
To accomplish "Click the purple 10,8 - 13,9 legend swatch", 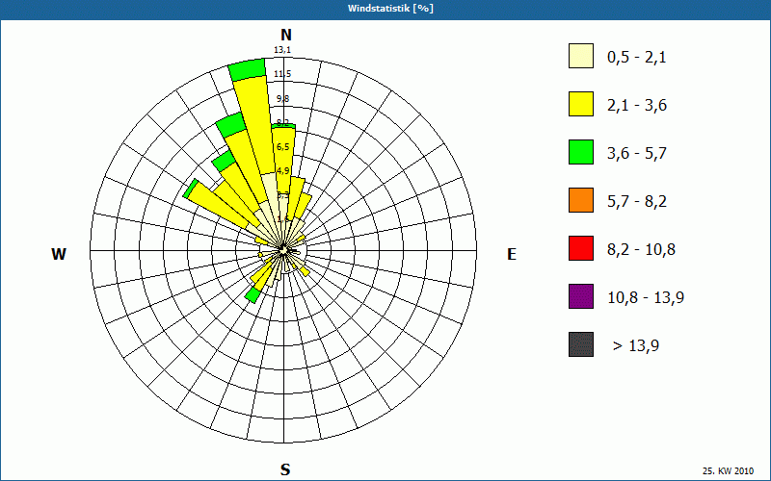I will (x=581, y=296).
